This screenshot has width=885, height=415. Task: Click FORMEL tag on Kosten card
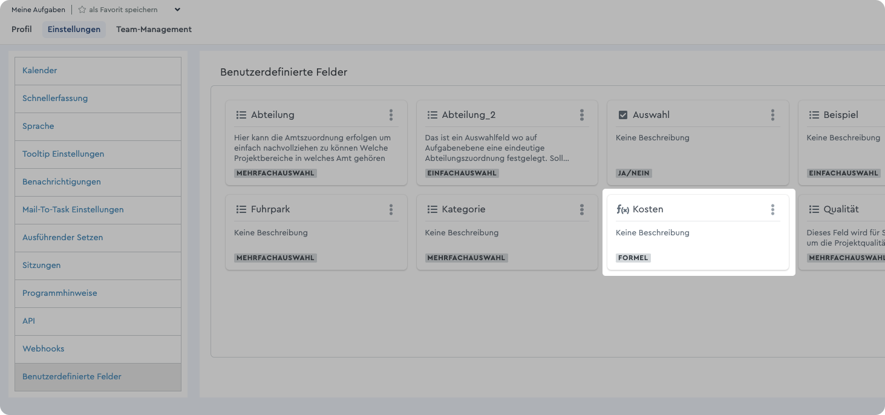[633, 258]
